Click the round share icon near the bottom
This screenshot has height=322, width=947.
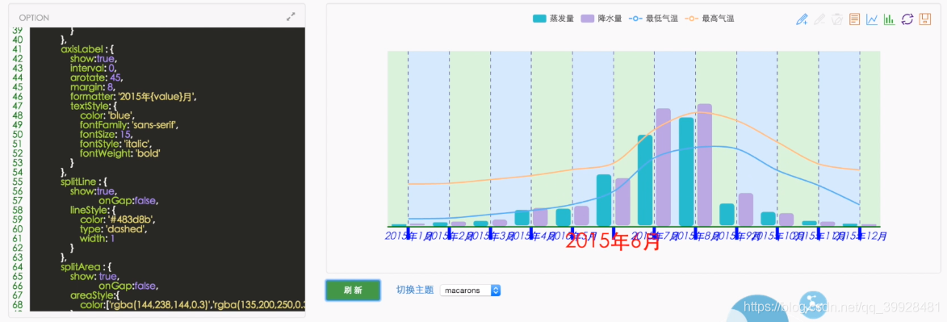[x=812, y=304]
